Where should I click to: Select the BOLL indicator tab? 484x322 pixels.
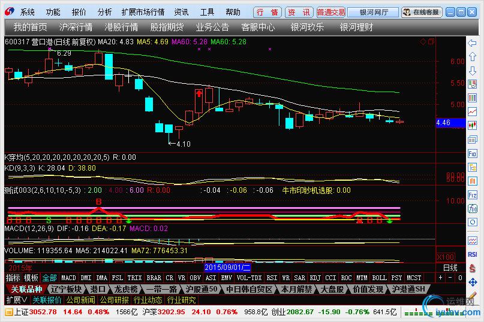pyautogui.click(x=380, y=278)
